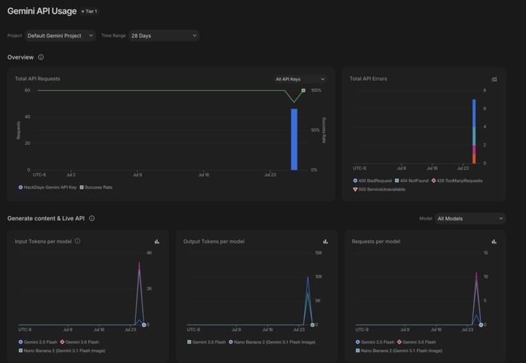The height and width of the screenshot is (363, 526).
Task: Switch Output Tokens chart to bar view icon
Action: coord(326,241)
